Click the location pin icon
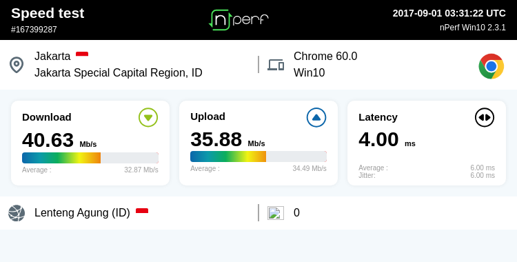 (17, 65)
